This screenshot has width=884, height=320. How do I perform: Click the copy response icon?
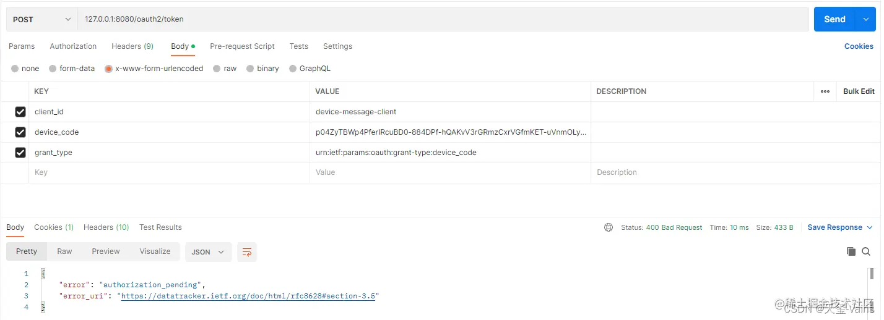click(851, 251)
